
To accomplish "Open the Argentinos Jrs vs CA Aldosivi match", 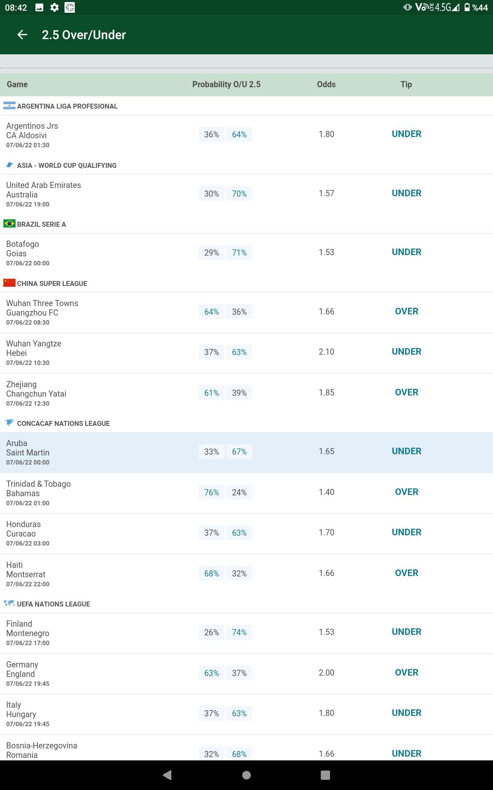I will pos(32,135).
